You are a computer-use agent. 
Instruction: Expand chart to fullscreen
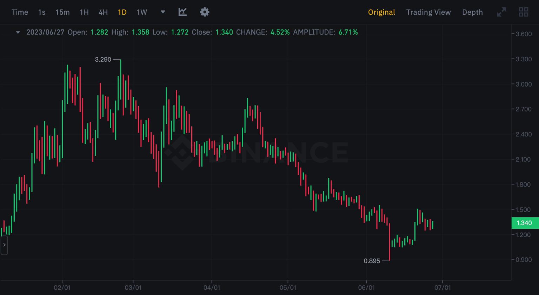pos(501,12)
